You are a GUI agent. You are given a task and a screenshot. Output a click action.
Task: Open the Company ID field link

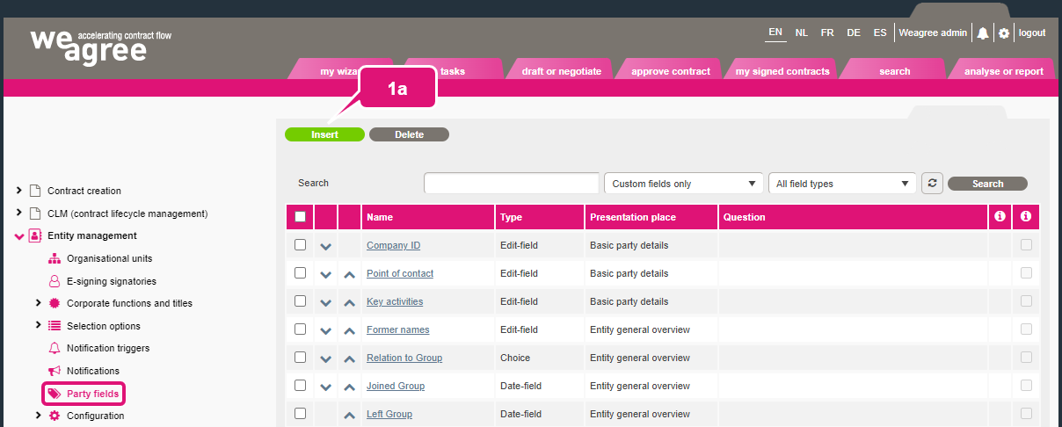pos(393,245)
